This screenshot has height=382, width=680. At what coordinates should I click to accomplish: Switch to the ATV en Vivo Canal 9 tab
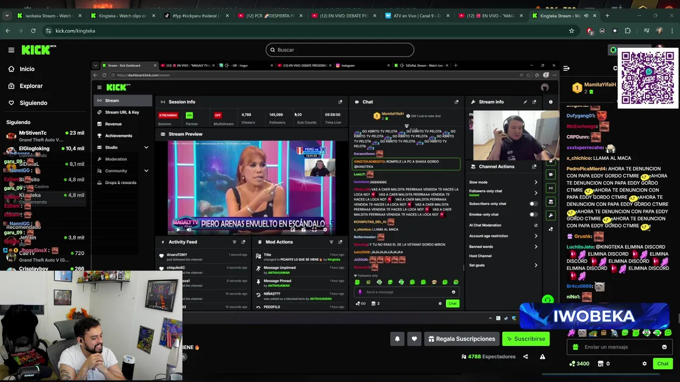416,15
